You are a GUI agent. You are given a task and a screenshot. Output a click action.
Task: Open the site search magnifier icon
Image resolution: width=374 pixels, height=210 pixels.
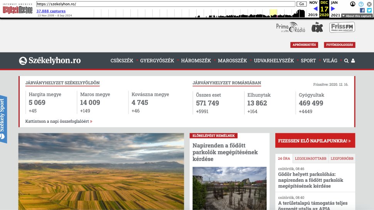[346, 61]
